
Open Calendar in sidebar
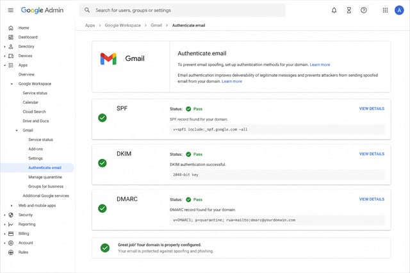30,103
